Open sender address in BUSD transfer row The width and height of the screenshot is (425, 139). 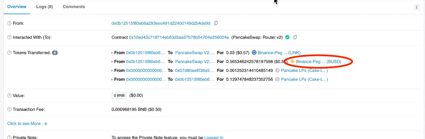point(145,62)
